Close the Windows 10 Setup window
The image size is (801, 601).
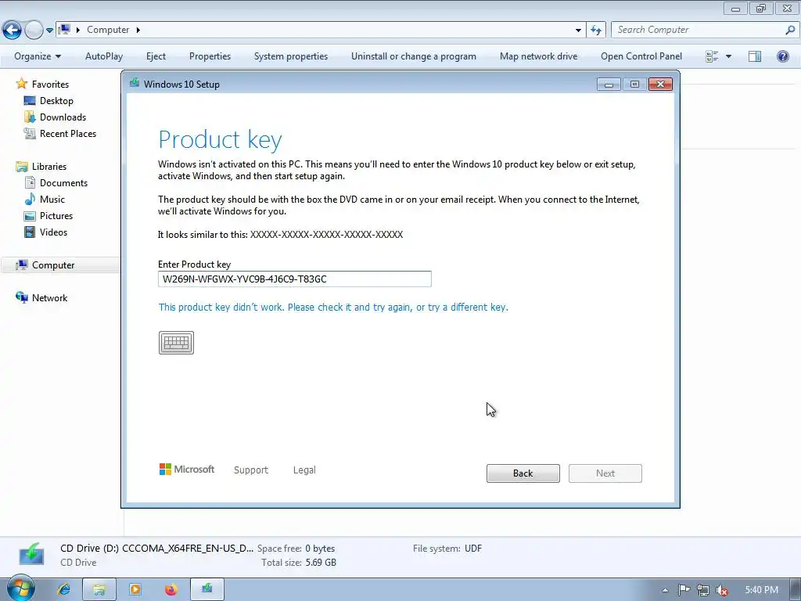(660, 85)
